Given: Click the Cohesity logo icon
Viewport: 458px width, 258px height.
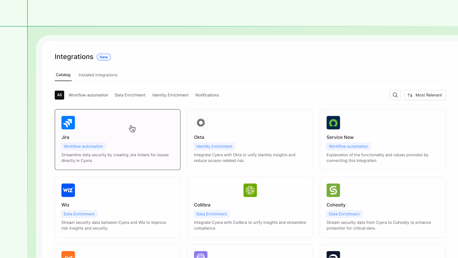Looking at the screenshot, I should click(333, 190).
